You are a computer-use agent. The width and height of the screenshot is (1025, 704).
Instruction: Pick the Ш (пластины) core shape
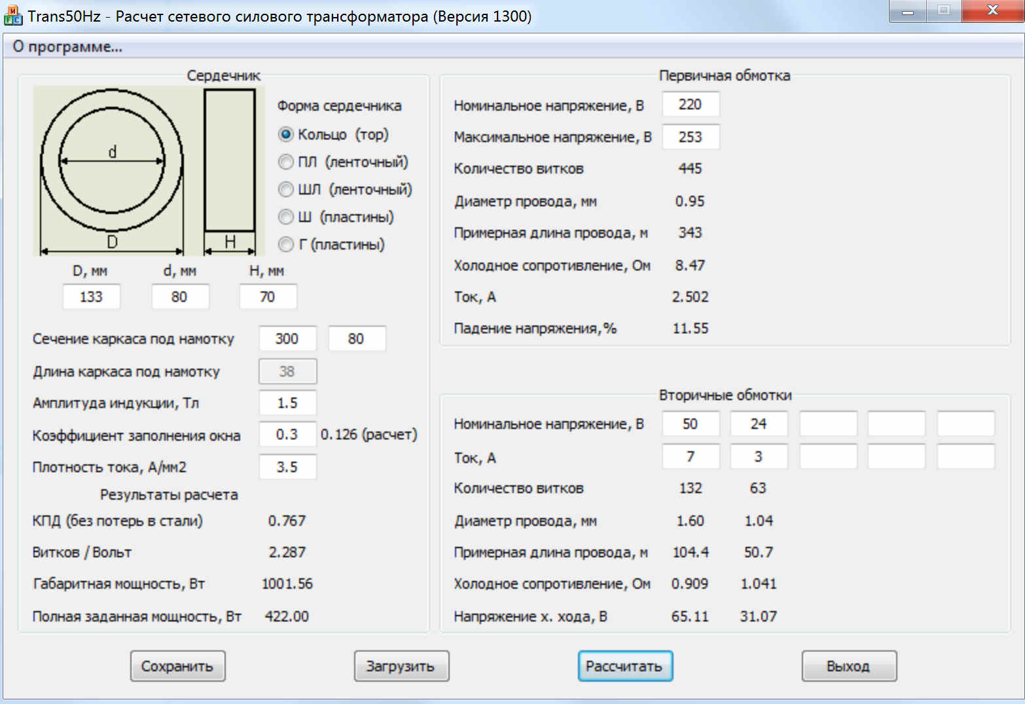click(x=286, y=217)
